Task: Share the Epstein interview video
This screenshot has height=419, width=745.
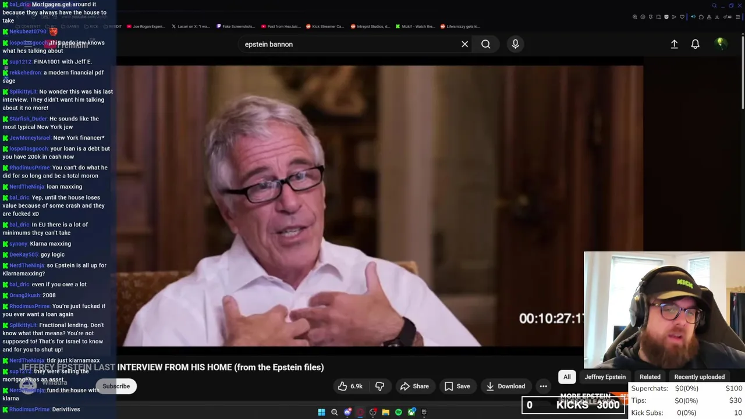Action: tap(414, 386)
